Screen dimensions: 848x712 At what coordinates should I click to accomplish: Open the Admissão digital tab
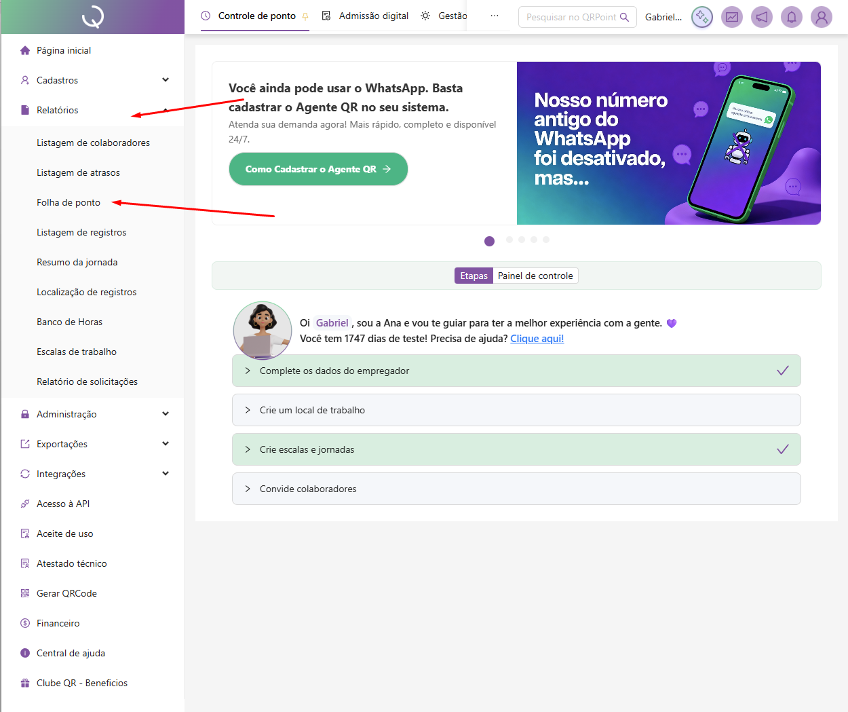[x=366, y=16]
